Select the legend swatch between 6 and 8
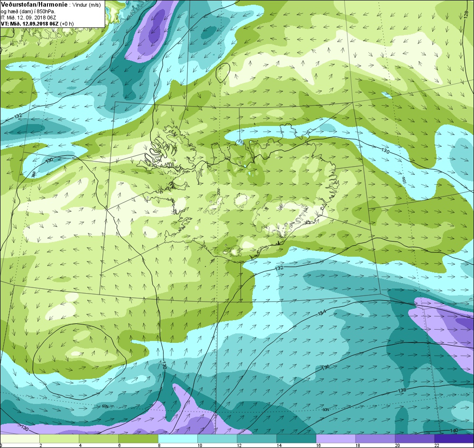This screenshot has height=448, width=474. [x=138, y=439]
